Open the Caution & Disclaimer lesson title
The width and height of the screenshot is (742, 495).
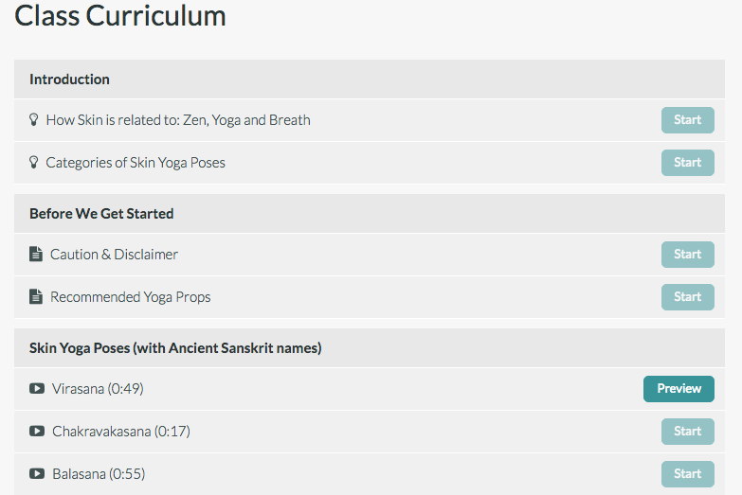pos(114,255)
